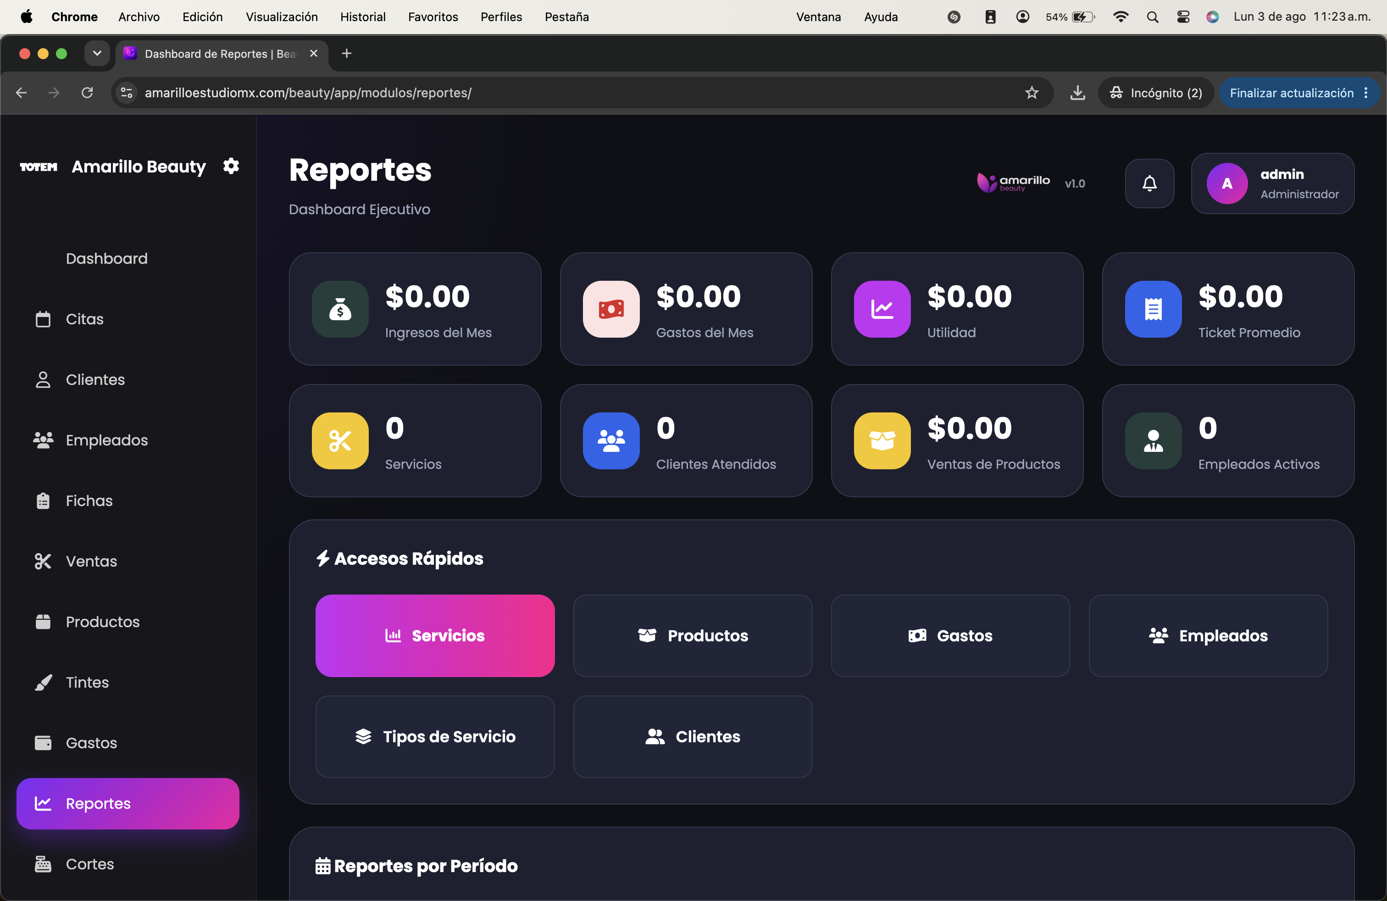1387x901 pixels.
Task: Click the Ventas de Productos box icon
Action: [x=882, y=440]
